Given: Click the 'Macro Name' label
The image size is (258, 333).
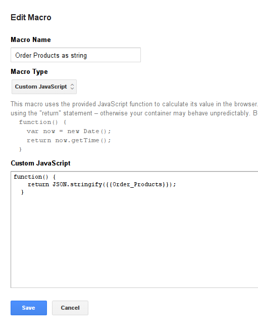Looking at the screenshot, I should point(31,39).
